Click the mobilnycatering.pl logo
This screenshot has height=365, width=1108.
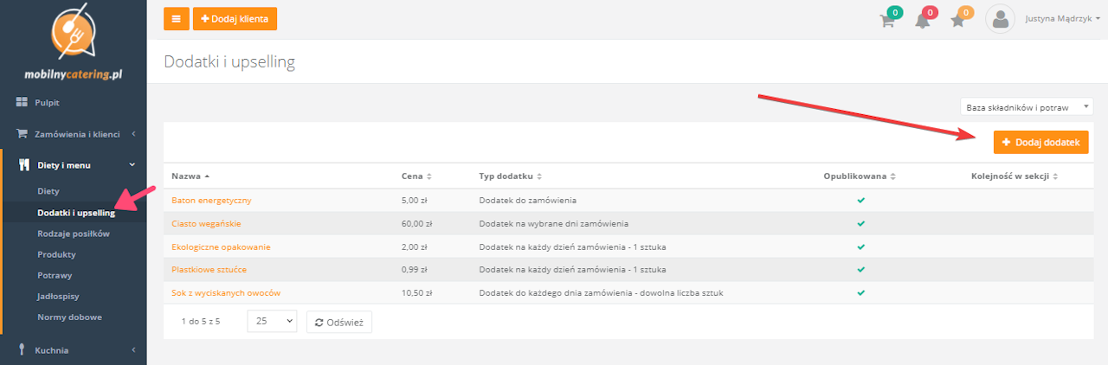click(73, 42)
